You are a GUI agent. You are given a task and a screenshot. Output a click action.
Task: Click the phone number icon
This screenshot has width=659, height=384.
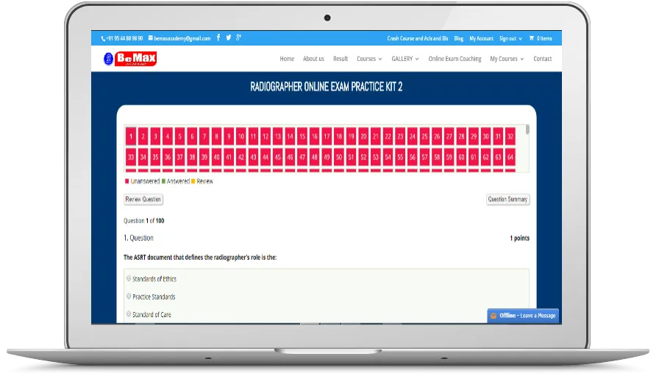[x=104, y=38]
